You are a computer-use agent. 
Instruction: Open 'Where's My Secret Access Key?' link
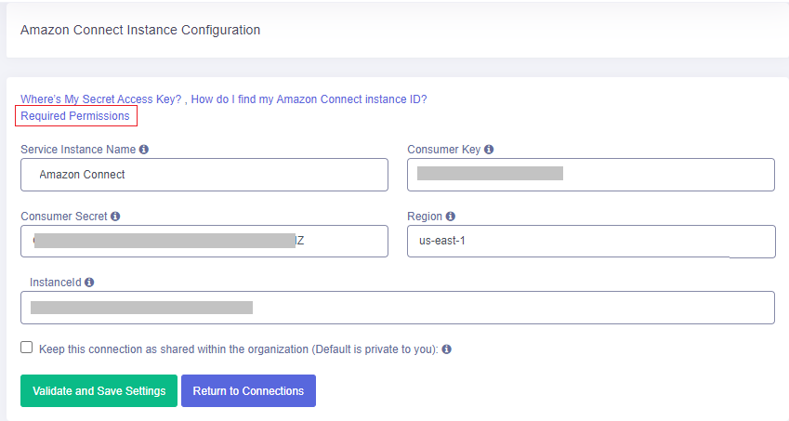coord(101,99)
